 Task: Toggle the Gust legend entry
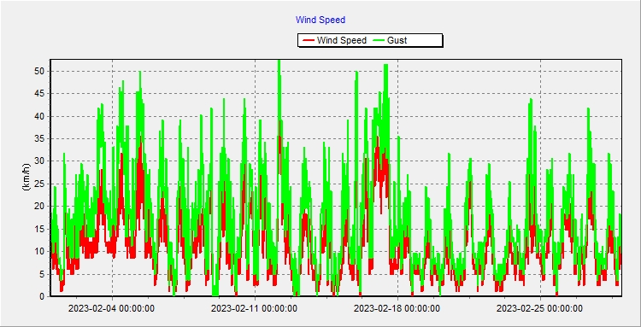(x=391, y=40)
